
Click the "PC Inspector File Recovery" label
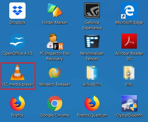point(55,56)
